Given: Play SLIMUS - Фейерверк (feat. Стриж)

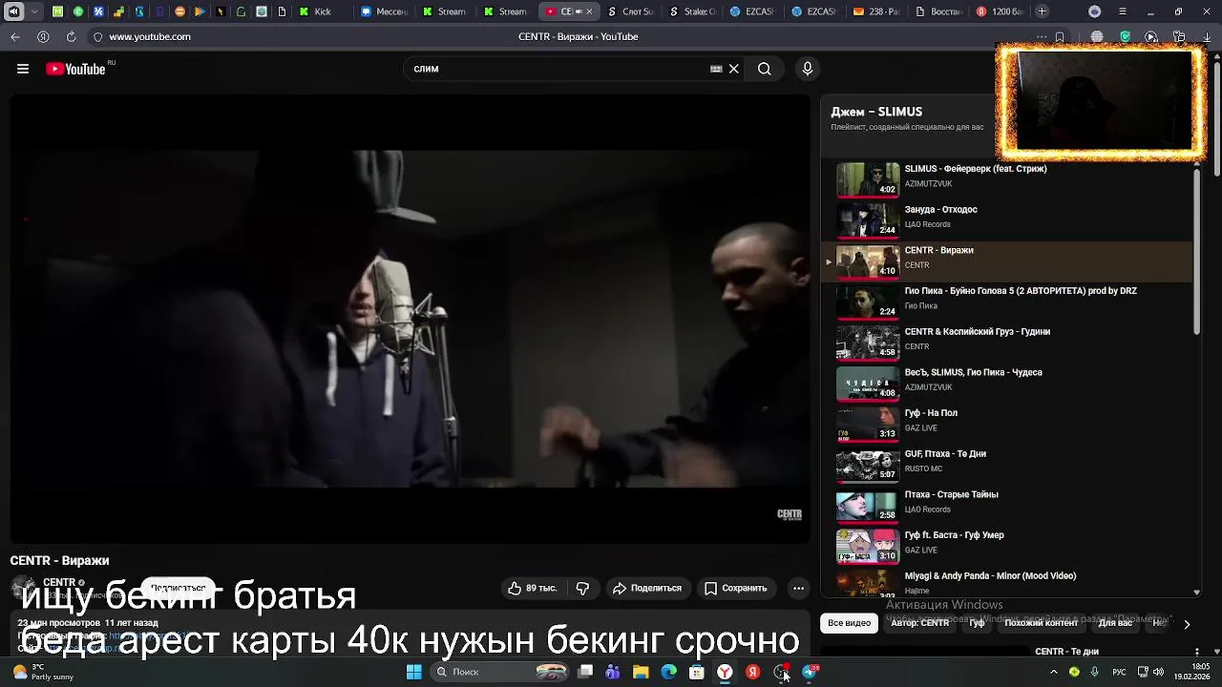Looking at the screenshot, I should (1007, 179).
